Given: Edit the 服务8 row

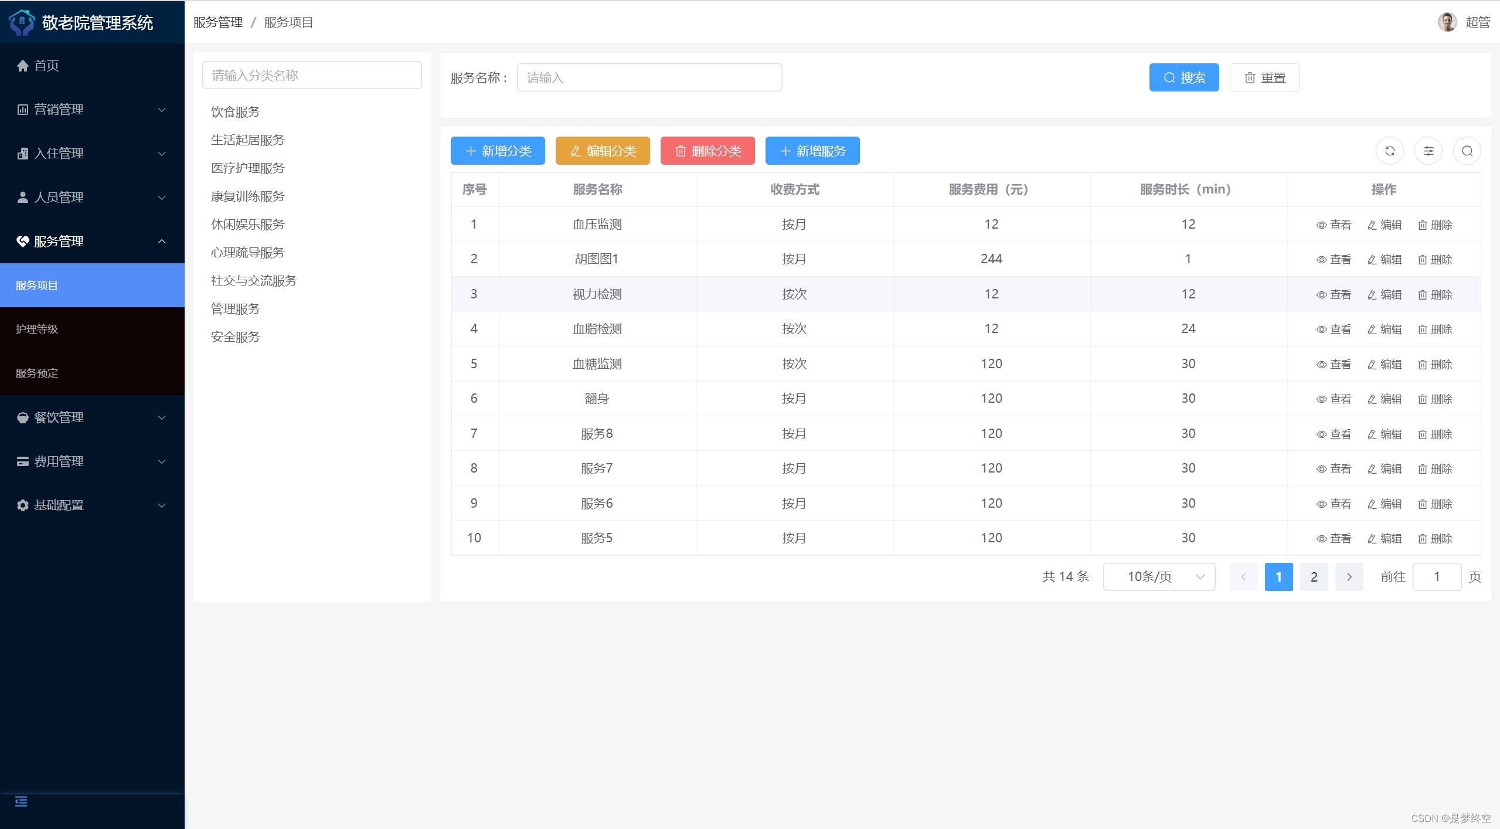Looking at the screenshot, I should pos(1384,434).
